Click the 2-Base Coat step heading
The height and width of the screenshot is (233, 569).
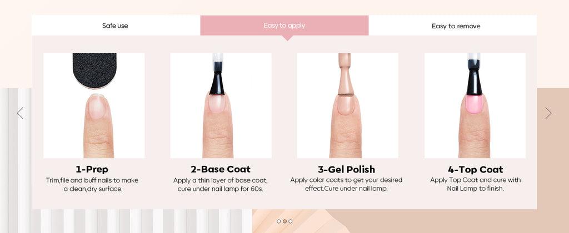[x=221, y=169]
